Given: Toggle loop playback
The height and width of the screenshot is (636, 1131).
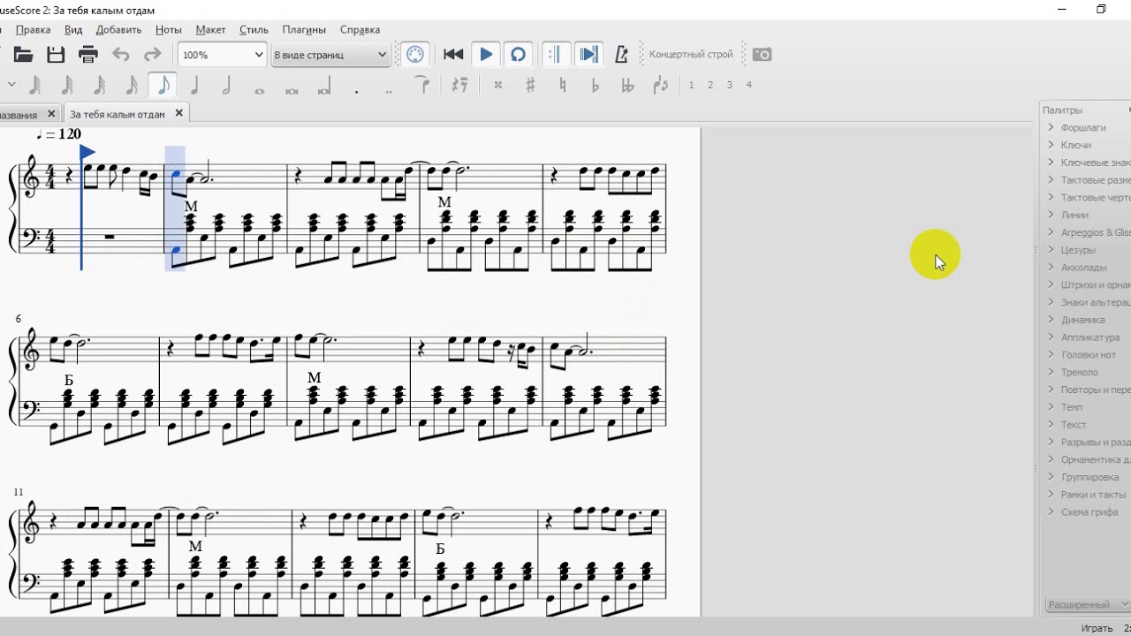Looking at the screenshot, I should pos(519,55).
